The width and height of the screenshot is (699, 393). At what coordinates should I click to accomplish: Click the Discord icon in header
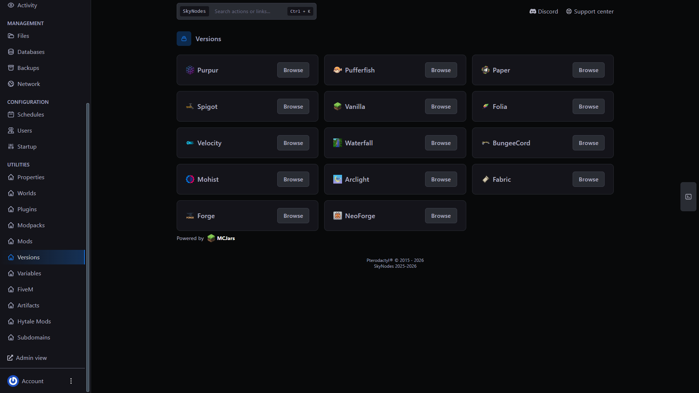point(533,11)
